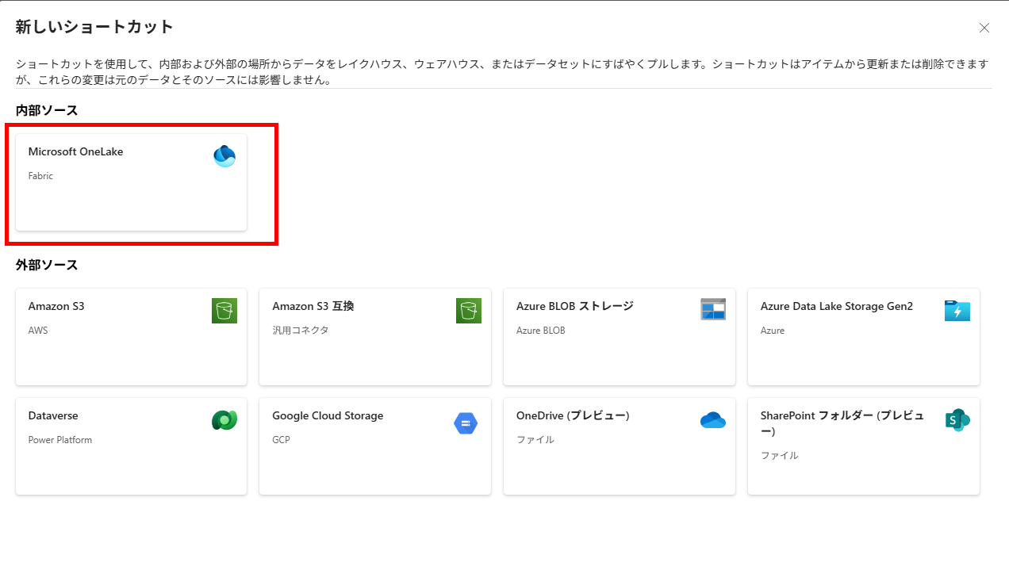Click the 'GCP' subtitle text

pos(281,440)
